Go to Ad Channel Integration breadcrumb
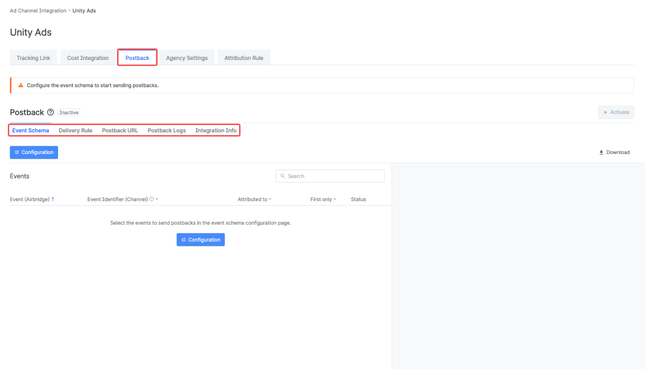The image size is (645, 369). coord(38,11)
